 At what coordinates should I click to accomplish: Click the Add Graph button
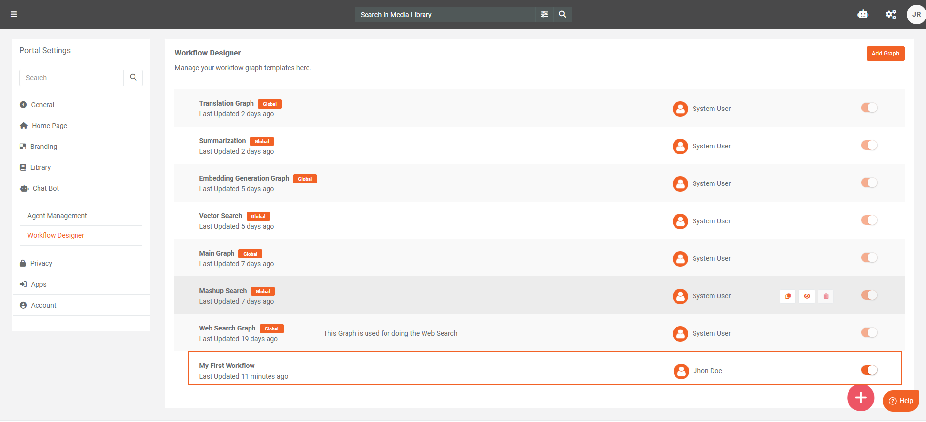pos(885,54)
